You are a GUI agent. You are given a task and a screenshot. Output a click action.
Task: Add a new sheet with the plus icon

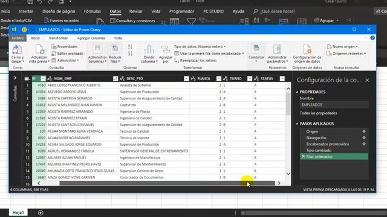point(41,213)
